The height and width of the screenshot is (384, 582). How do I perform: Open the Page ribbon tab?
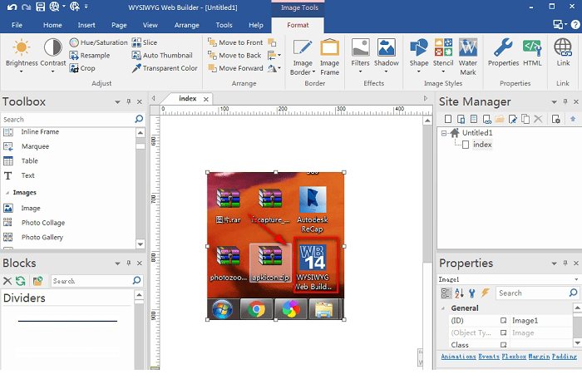pos(119,25)
